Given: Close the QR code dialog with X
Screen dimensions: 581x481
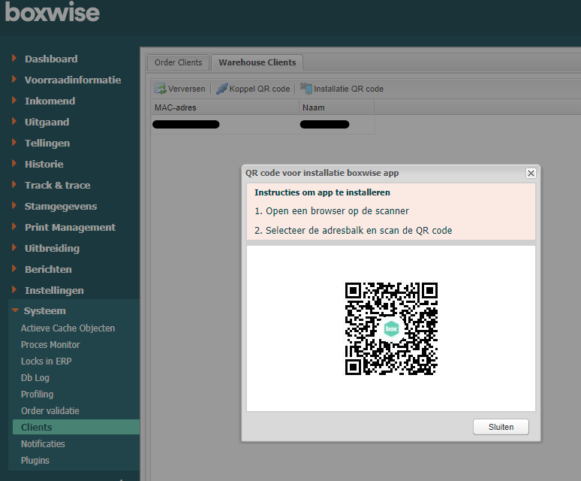Looking at the screenshot, I should pos(531,173).
